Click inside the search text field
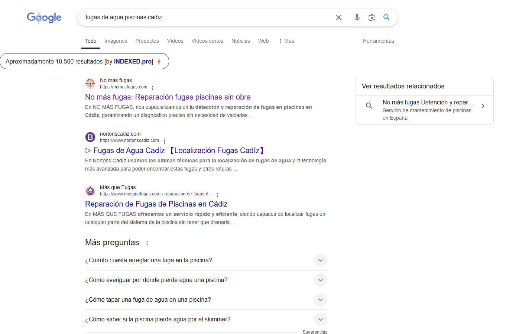 (x=204, y=17)
